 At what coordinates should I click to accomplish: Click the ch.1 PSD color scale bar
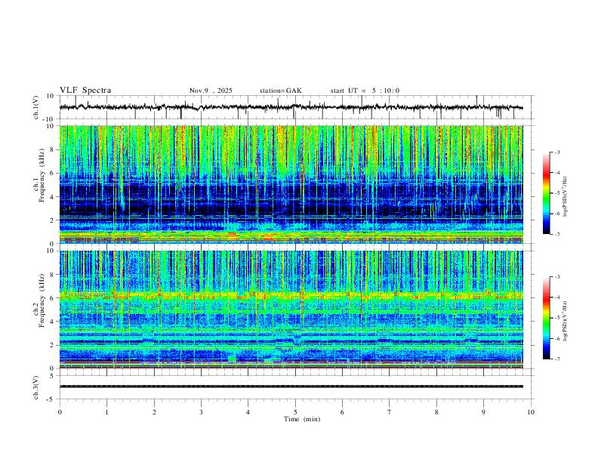(x=547, y=193)
